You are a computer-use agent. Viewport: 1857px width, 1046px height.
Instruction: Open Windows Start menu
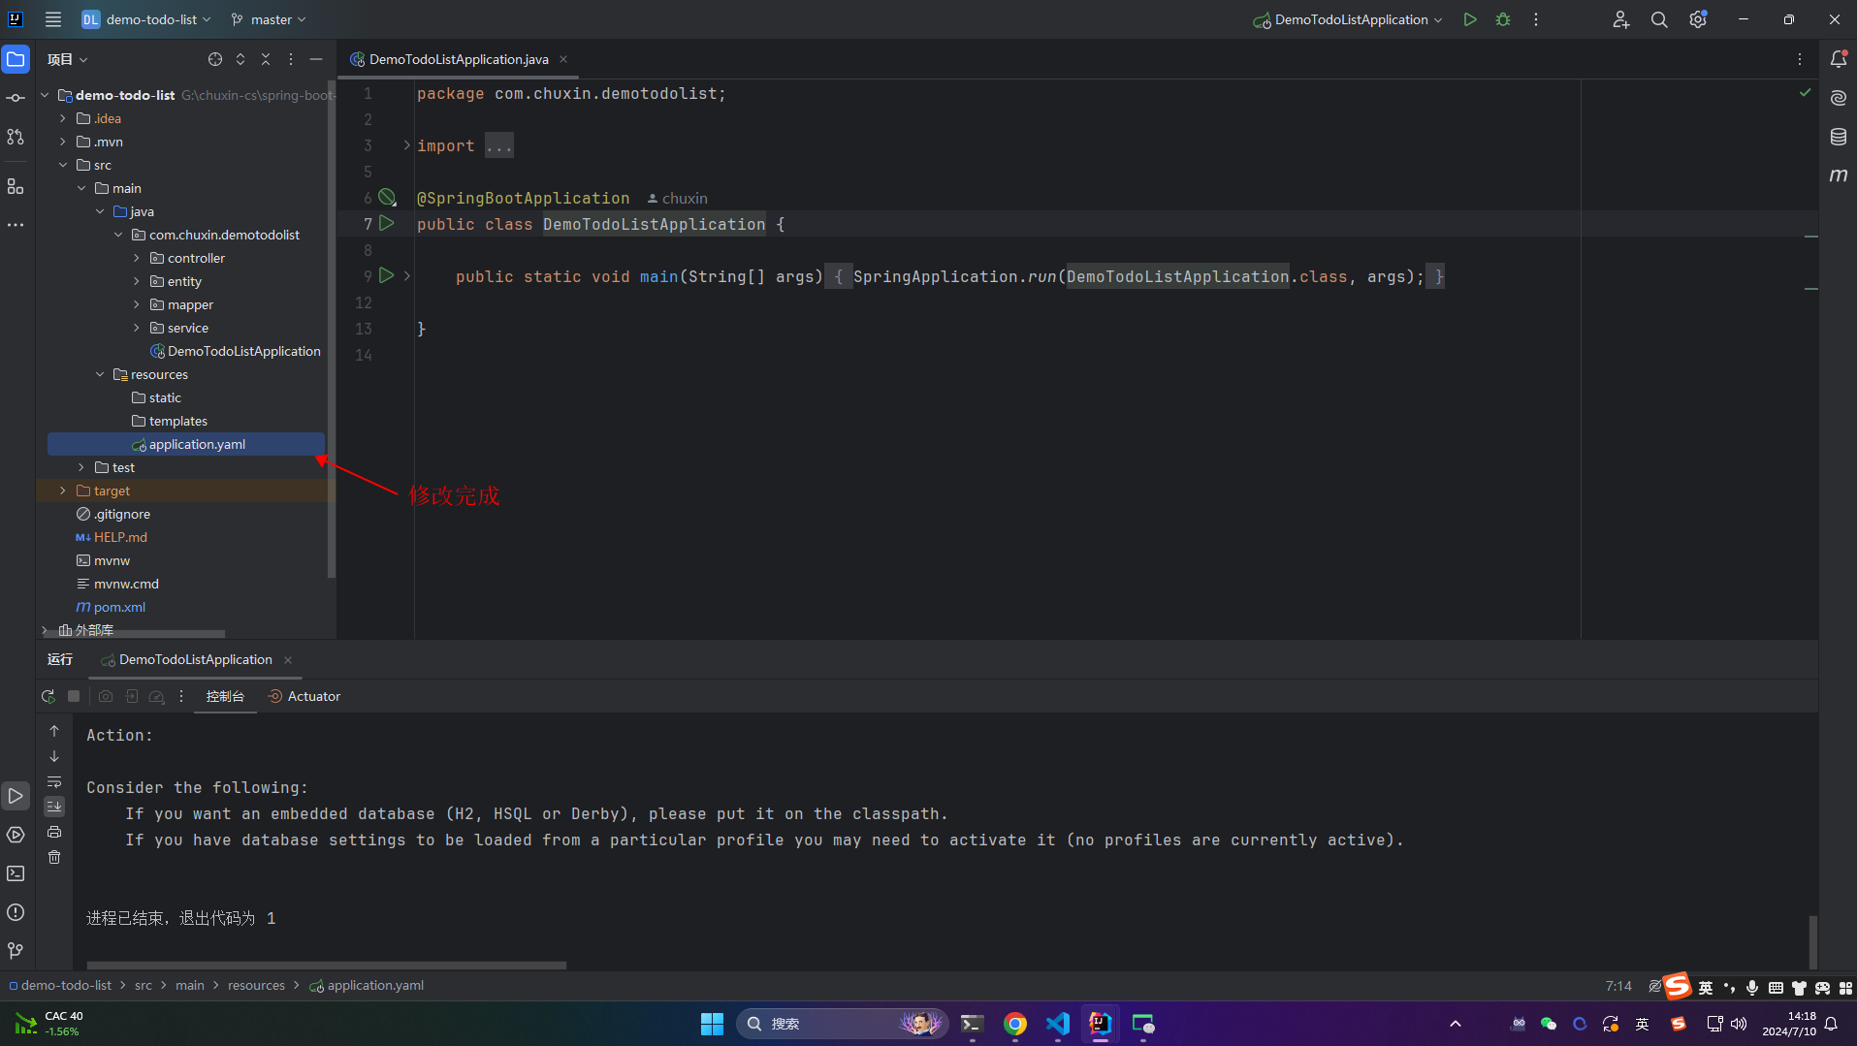coord(712,1024)
